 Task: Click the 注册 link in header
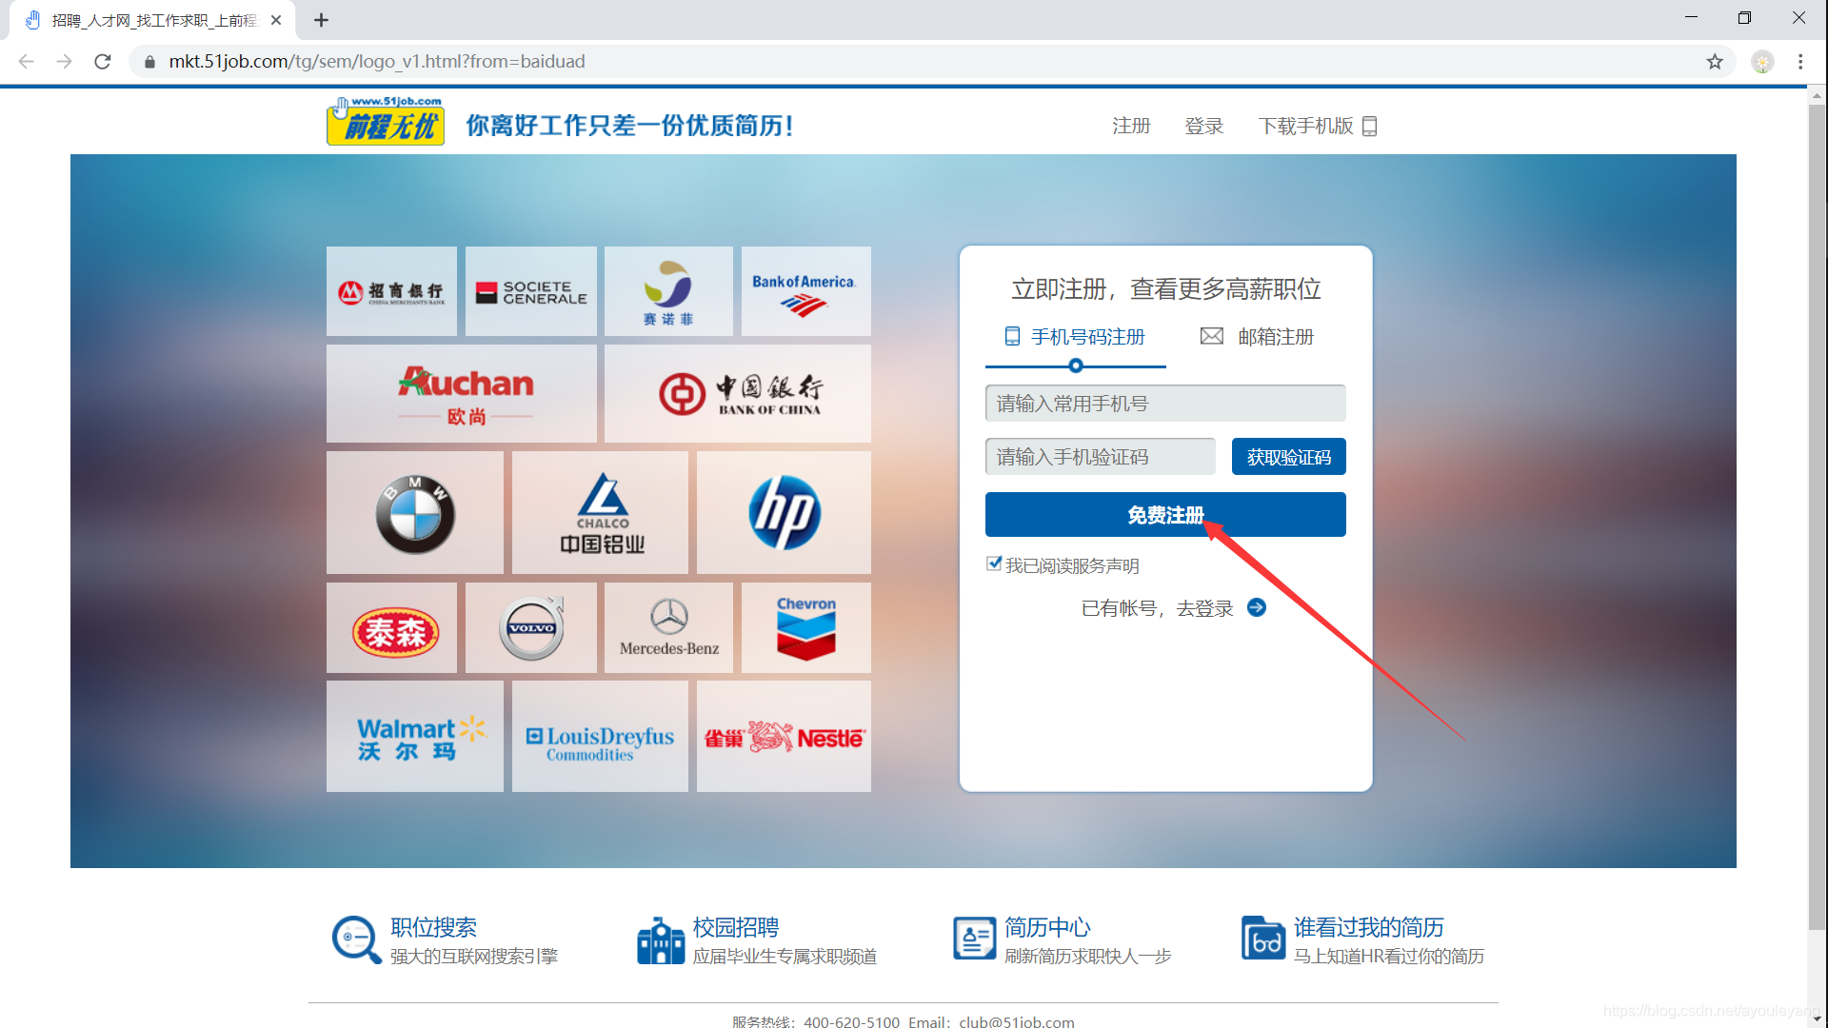pos(1131,126)
